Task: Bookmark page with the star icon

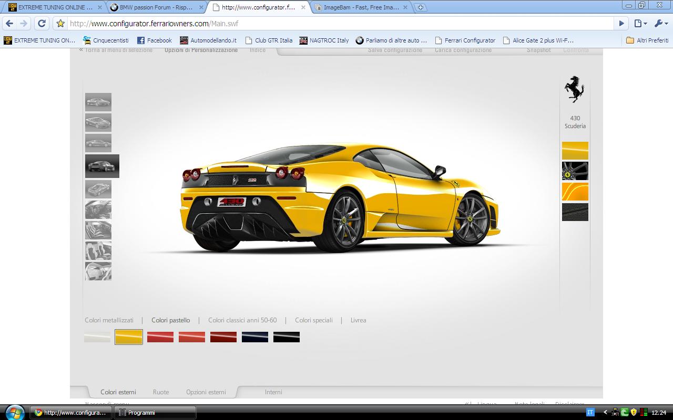Action: [x=60, y=24]
